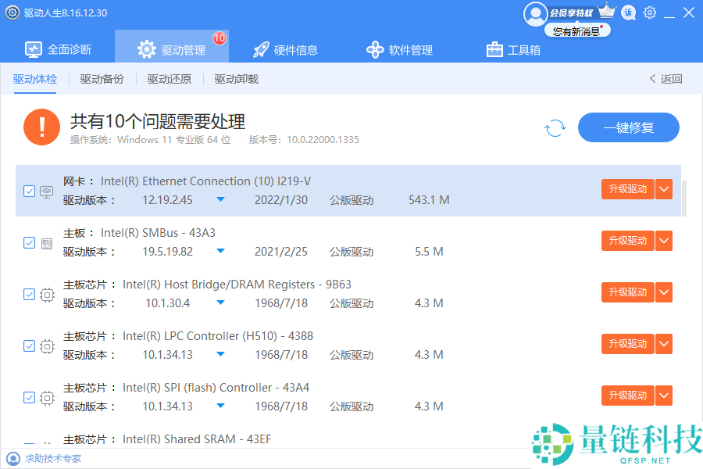The width and height of the screenshot is (703, 469).
Task: Open the 硬件信息 tab
Action: coord(285,49)
